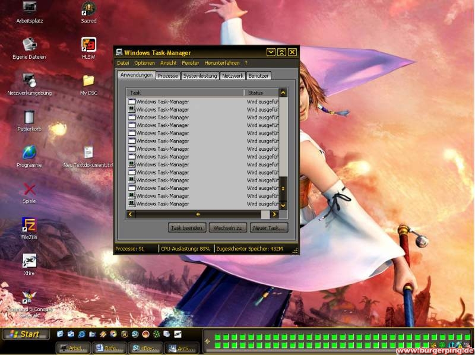
Task: Open Command & Conquer Generals shortcut
Action: coord(28,298)
